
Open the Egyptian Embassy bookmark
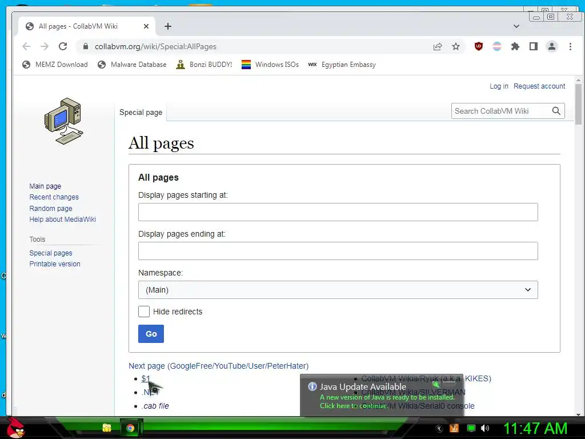point(342,65)
